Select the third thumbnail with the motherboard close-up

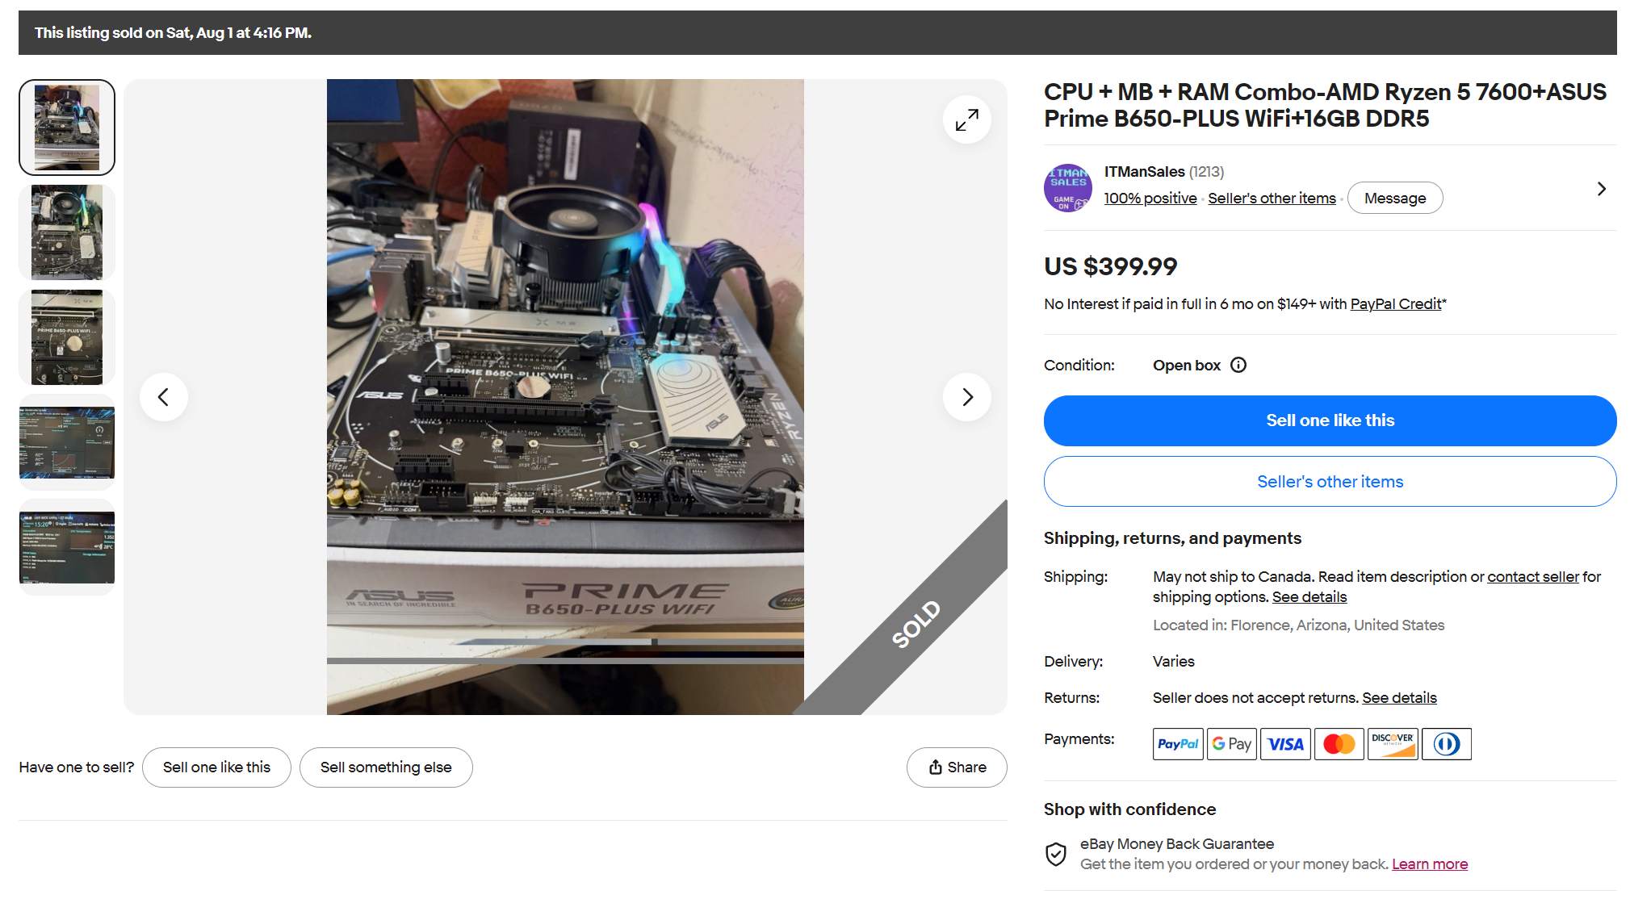(67, 337)
